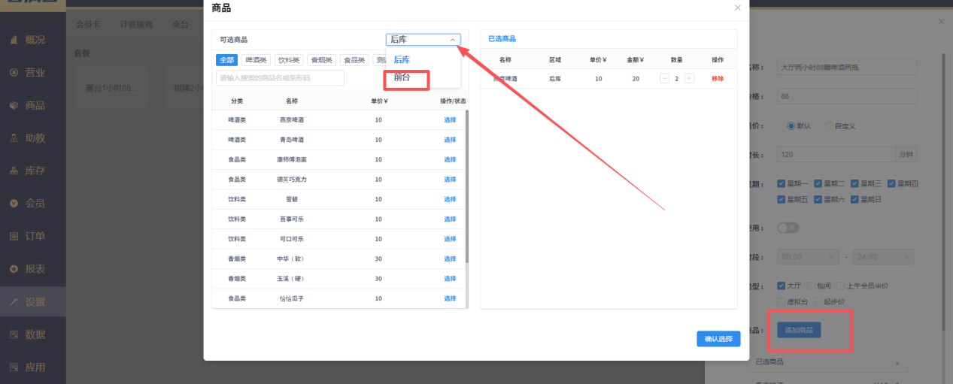Open 会员卡 tab in background page
Viewport: 953px width, 384px height.
89,24
